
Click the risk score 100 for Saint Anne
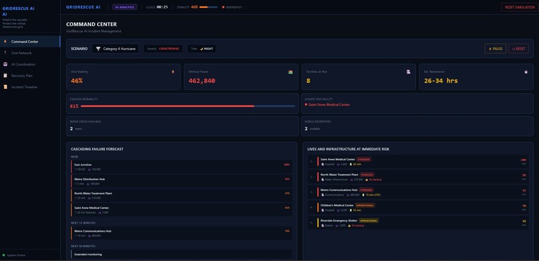(523, 160)
